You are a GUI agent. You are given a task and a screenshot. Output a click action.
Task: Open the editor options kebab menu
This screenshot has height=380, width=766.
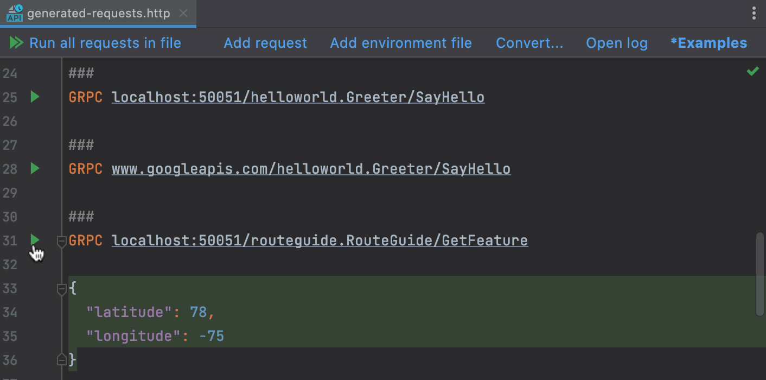[754, 13]
